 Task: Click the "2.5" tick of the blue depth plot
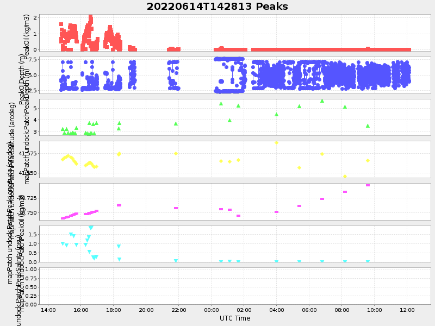[33, 91]
